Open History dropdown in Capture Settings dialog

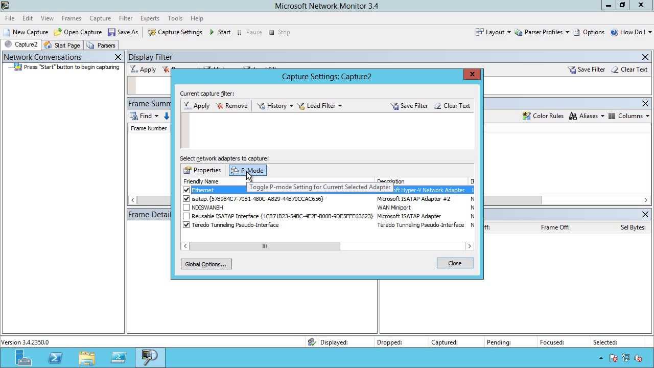[x=275, y=106]
